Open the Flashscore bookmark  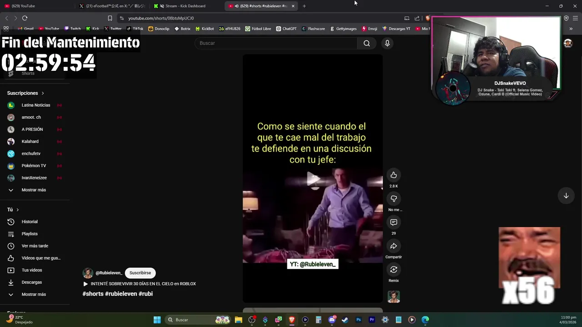313,29
